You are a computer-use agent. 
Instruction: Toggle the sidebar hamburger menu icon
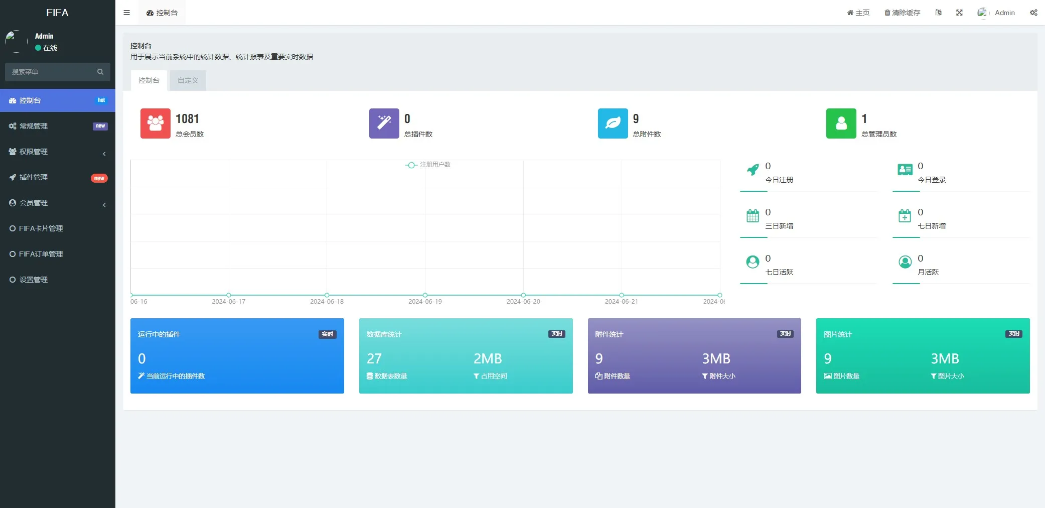(x=126, y=13)
